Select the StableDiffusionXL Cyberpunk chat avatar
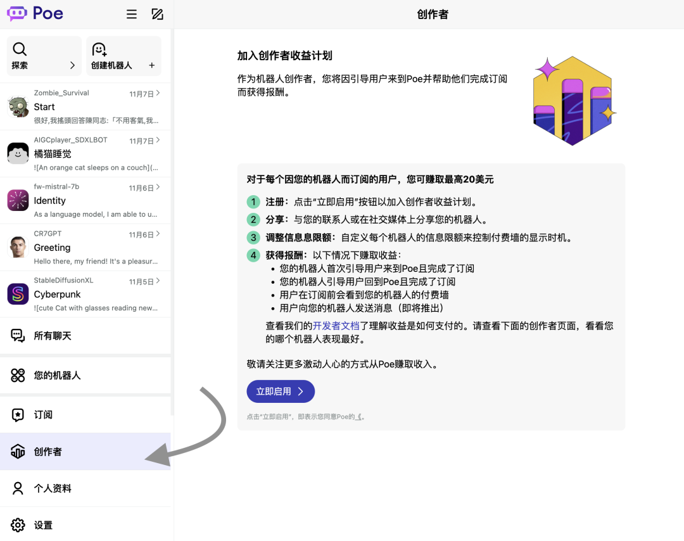 (18, 294)
